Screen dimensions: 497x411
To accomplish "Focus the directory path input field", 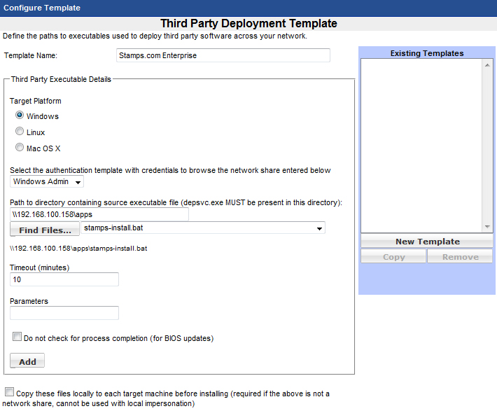I will point(99,214).
